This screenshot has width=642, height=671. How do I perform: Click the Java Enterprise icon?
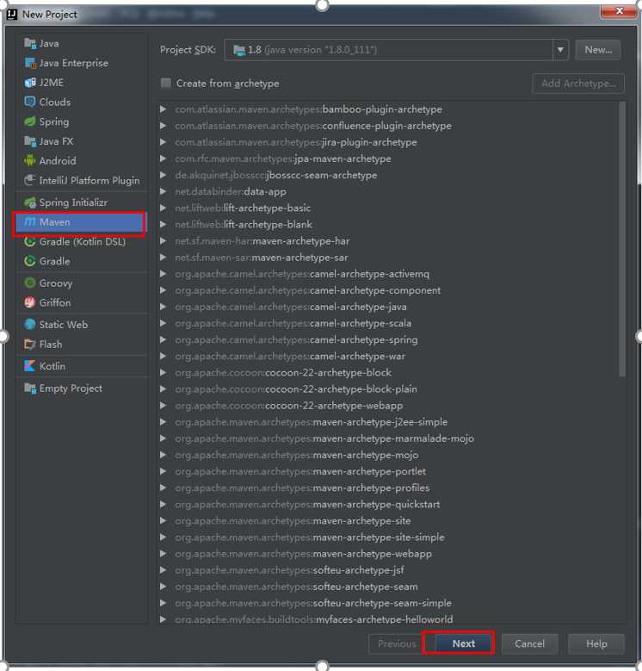click(x=30, y=63)
